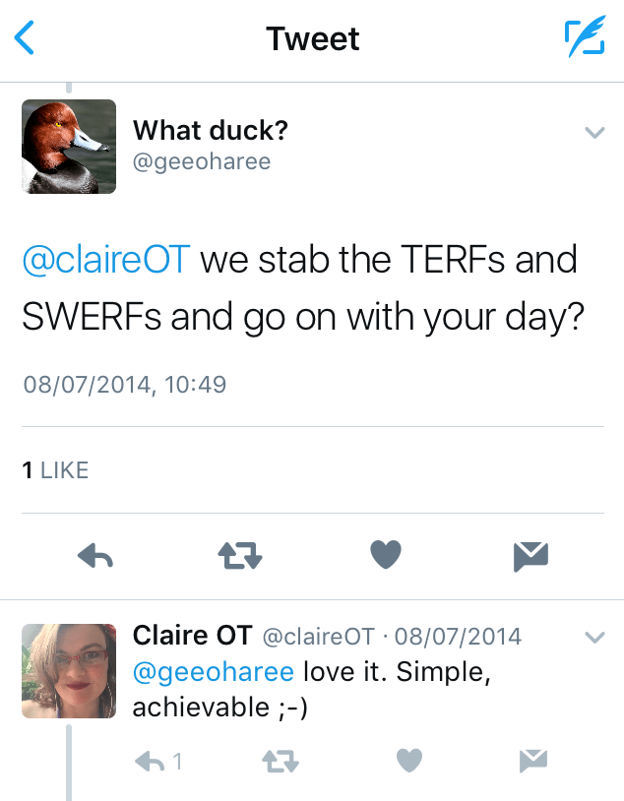This screenshot has width=624, height=801.
Task: Like Claire OT's reply tweet
Action: click(x=409, y=761)
